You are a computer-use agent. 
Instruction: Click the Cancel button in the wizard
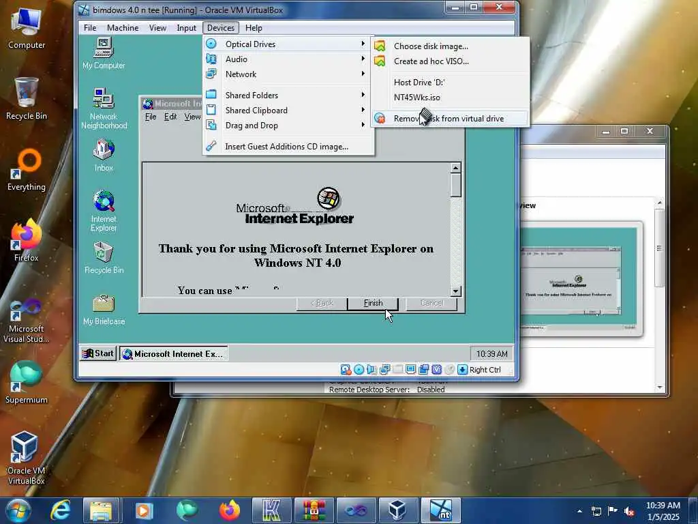tap(431, 304)
